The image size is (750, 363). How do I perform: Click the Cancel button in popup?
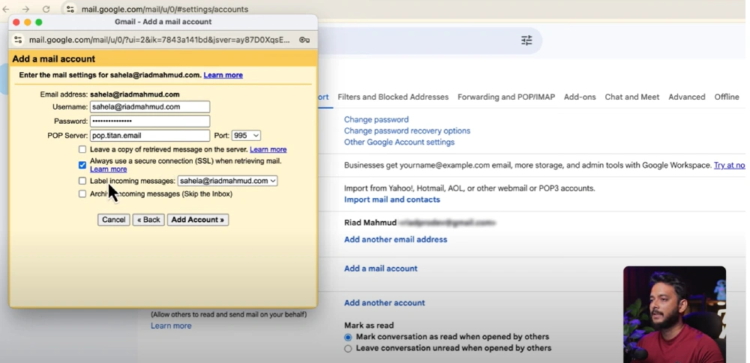coord(114,220)
